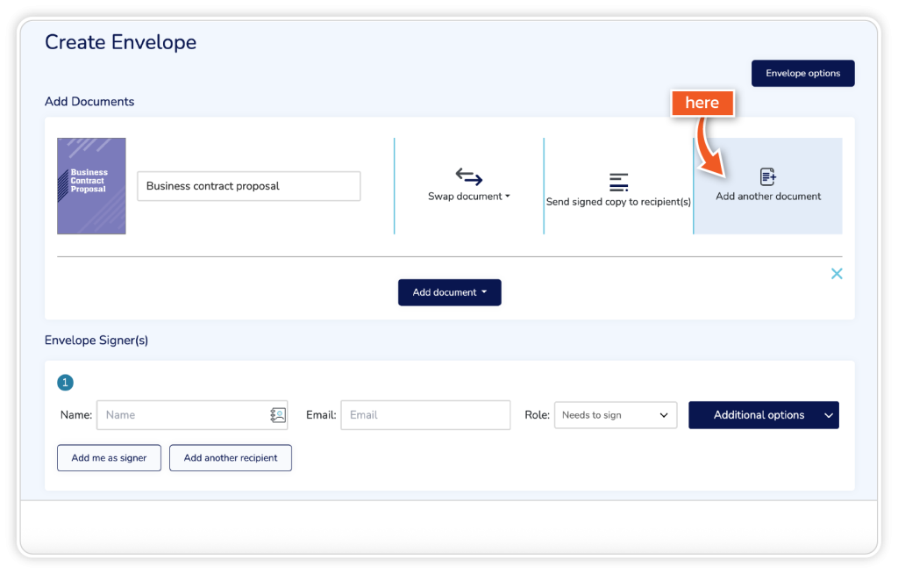Click into the signer Email input field
The width and height of the screenshot is (898, 574).
click(424, 415)
